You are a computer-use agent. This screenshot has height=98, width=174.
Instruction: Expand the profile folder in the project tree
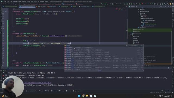139,10
